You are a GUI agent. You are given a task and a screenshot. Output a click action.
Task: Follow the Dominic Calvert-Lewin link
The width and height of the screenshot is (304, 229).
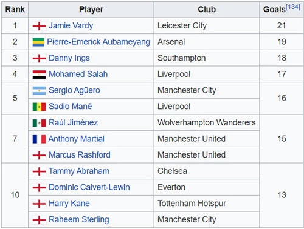click(x=89, y=187)
